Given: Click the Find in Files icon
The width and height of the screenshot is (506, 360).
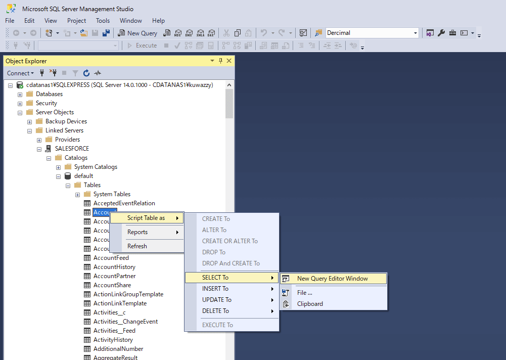Looking at the screenshot, I should (x=318, y=33).
